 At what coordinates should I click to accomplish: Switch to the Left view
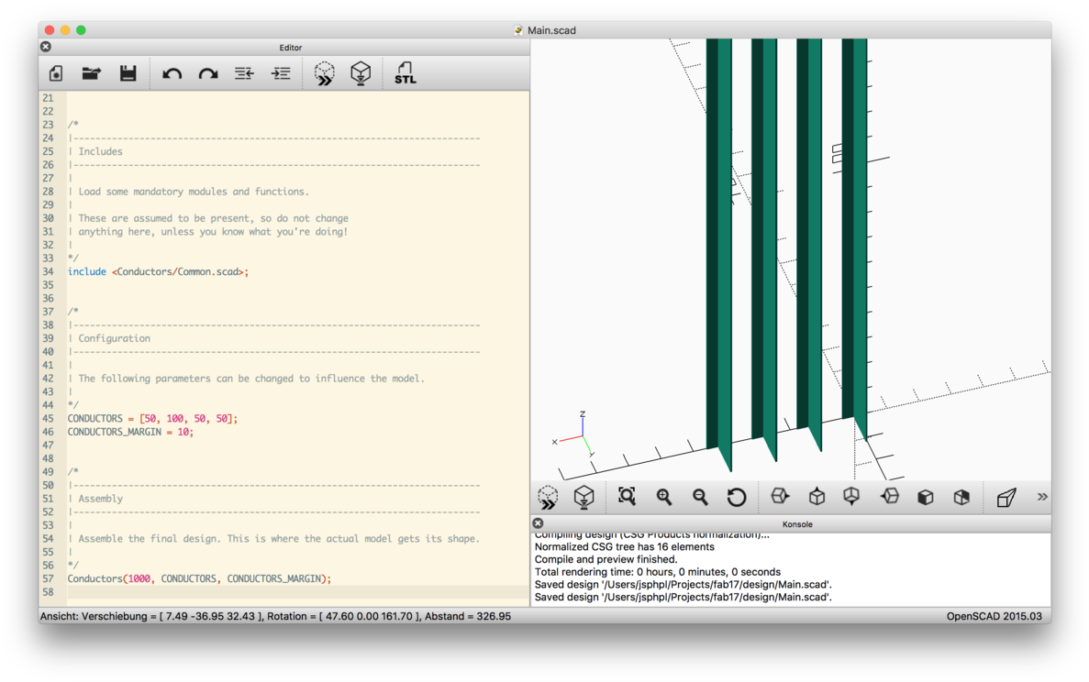pyautogui.click(x=890, y=496)
